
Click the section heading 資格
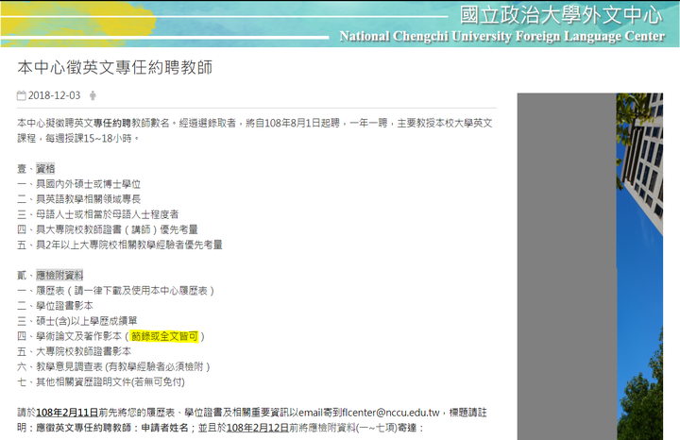pos(45,169)
